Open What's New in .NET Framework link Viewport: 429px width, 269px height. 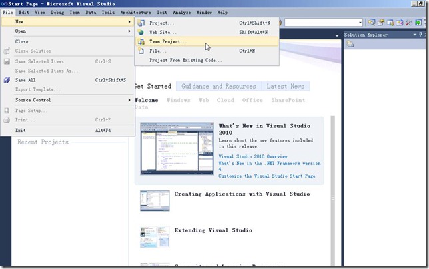[x=270, y=166]
